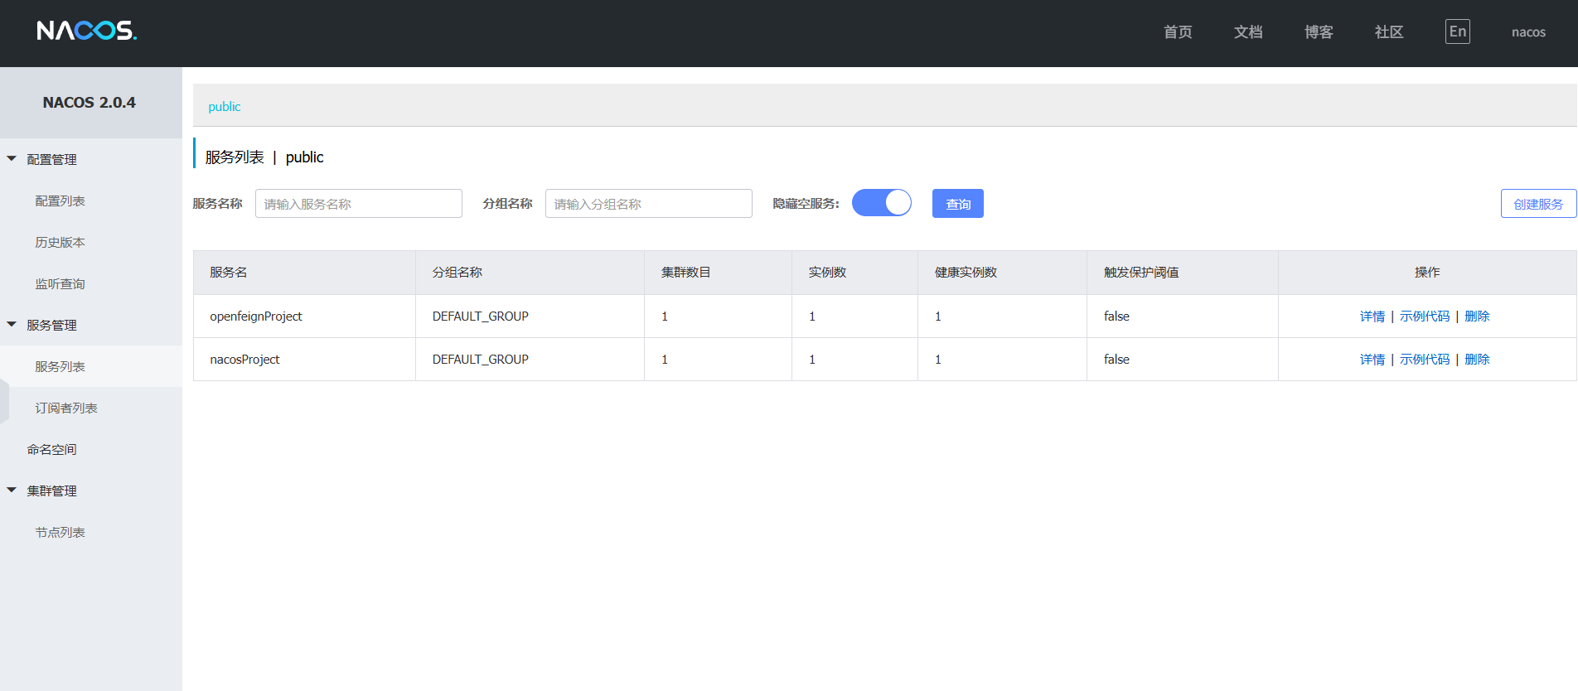This screenshot has width=1578, height=691.
Task: Open 文档 in the top navigation
Action: (x=1248, y=31)
